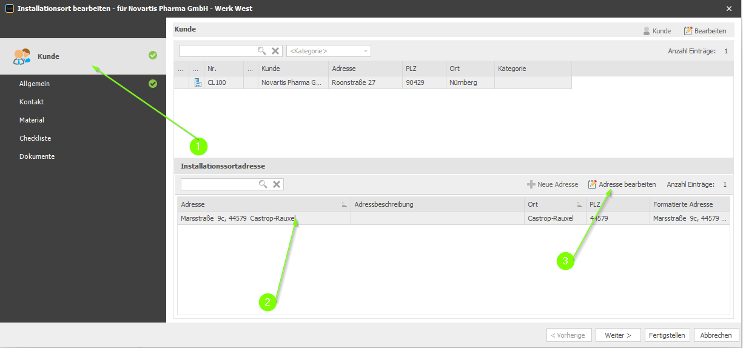Click the green checkmark beside Allgemein
743x348 pixels.
(x=153, y=84)
